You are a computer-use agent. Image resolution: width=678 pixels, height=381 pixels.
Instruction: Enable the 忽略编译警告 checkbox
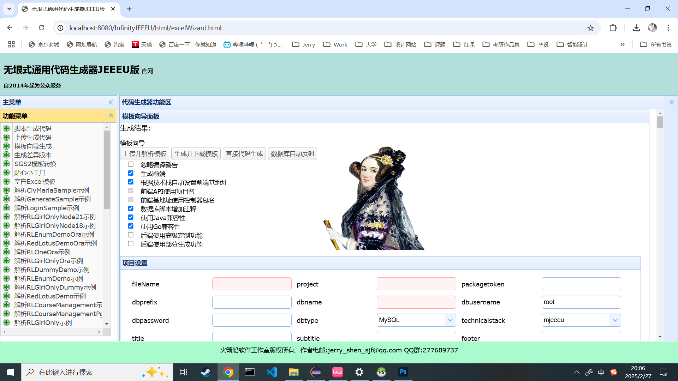point(130,164)
